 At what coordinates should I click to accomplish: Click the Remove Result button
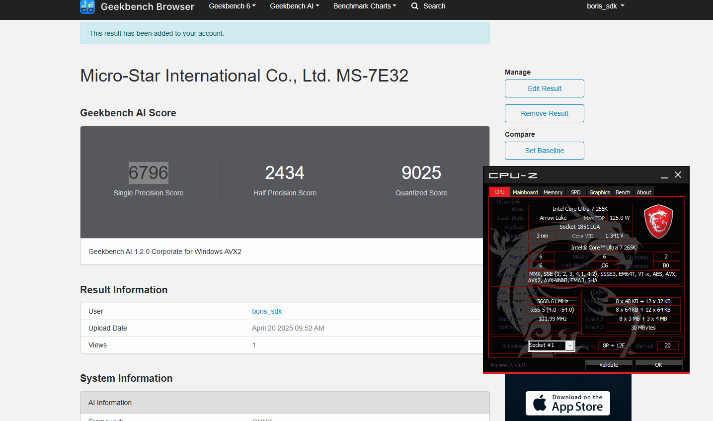pyautogui.click(x=545, y=113)
